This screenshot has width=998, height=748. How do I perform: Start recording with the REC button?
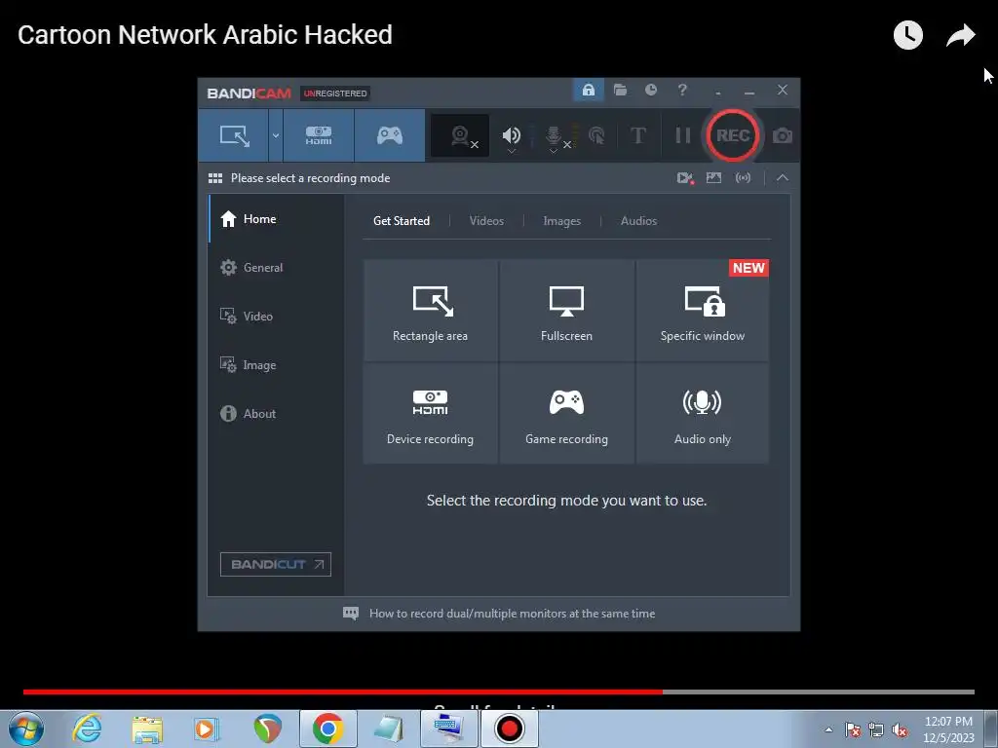point(733,135)
